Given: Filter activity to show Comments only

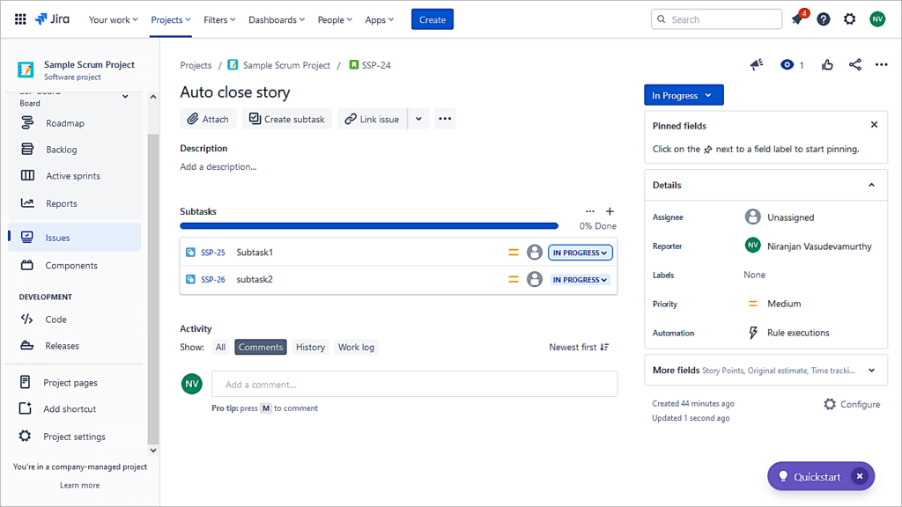Looking at the screenshot, I should pos(260,347).
